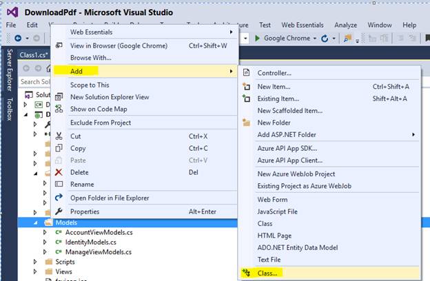Select New Azure WebJob Project
This screenshot has height=281, width=430.
click(x=296, y=174)
